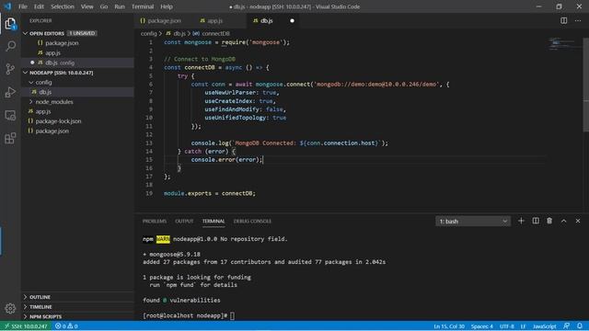Open the Go menu

coord(104,6)
